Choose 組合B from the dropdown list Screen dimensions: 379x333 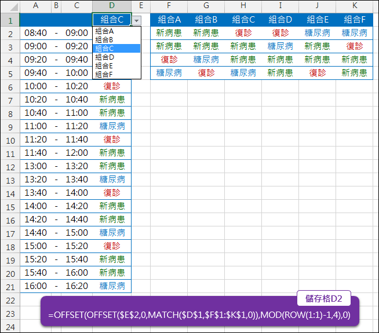pyautogui.click(x=116, y=39)
